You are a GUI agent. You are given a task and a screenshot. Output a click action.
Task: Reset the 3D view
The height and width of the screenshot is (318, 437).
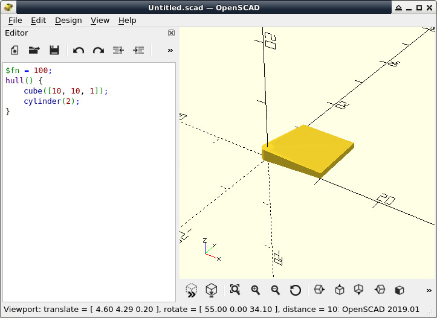click(x=296, y=290)
